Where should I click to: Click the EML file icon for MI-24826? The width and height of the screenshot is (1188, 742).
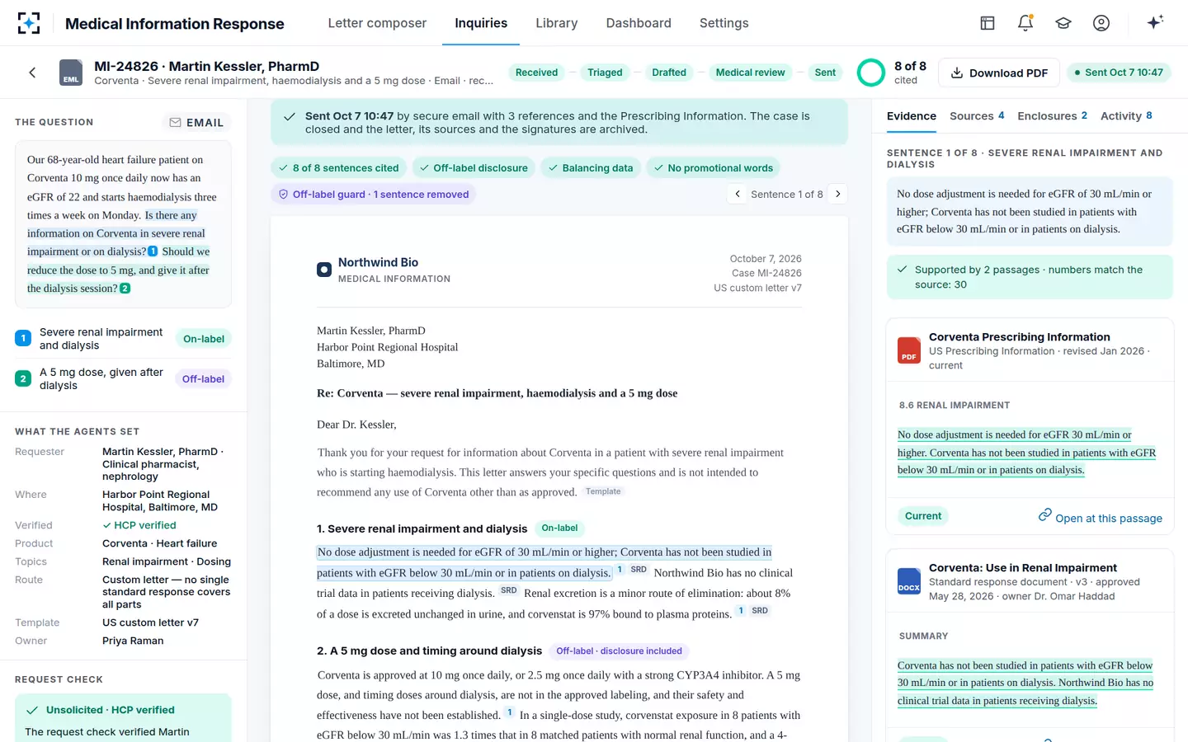tap(71, 73)
